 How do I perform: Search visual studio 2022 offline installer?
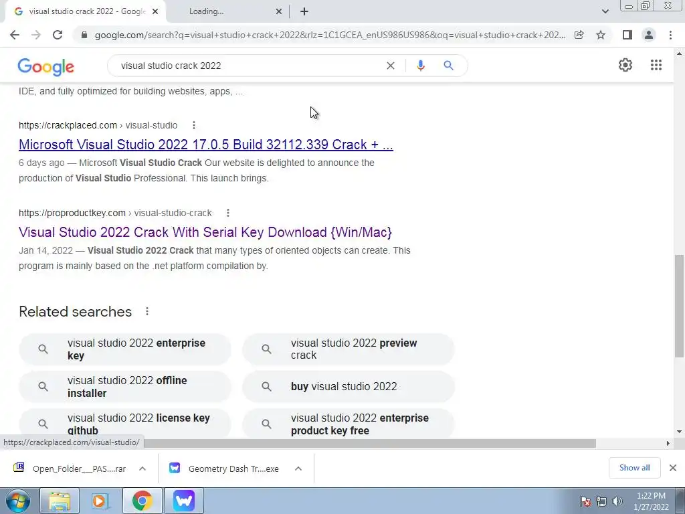coord(125,386)
